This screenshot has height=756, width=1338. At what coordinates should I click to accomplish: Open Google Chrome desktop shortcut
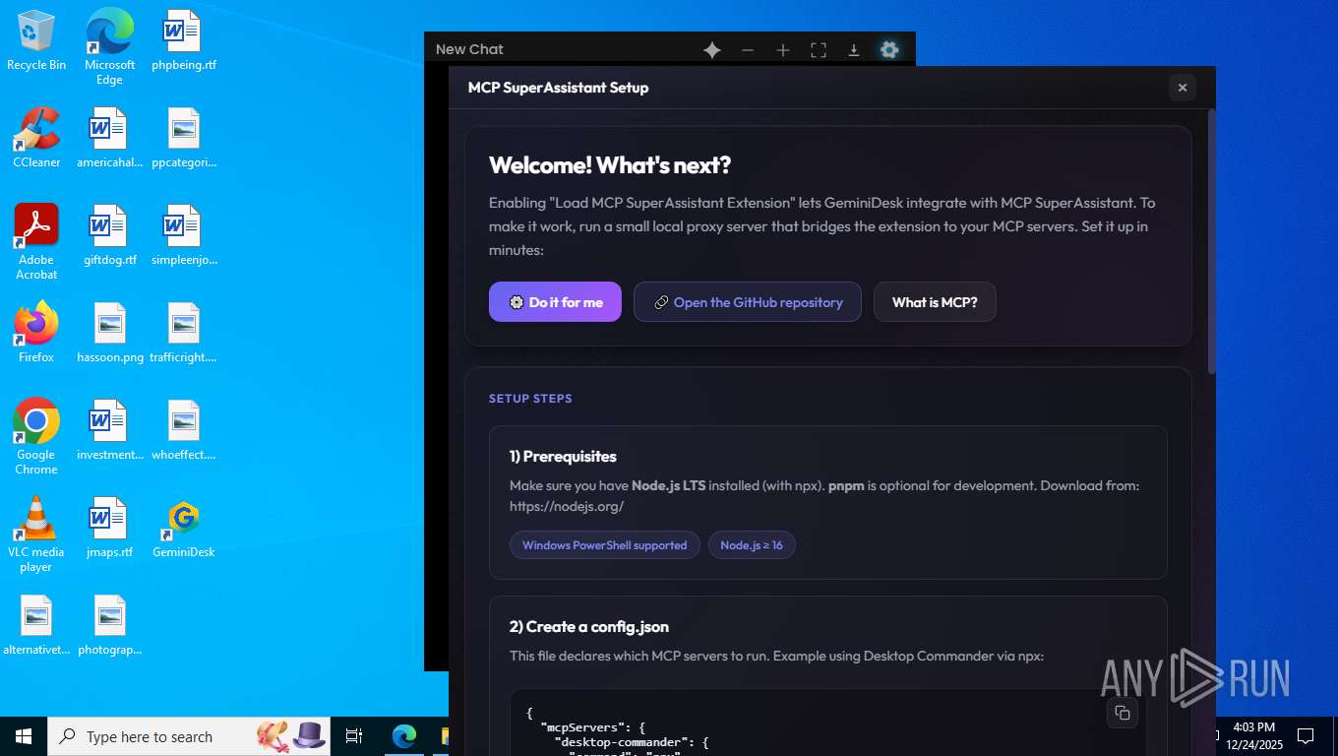coord(36,437)
